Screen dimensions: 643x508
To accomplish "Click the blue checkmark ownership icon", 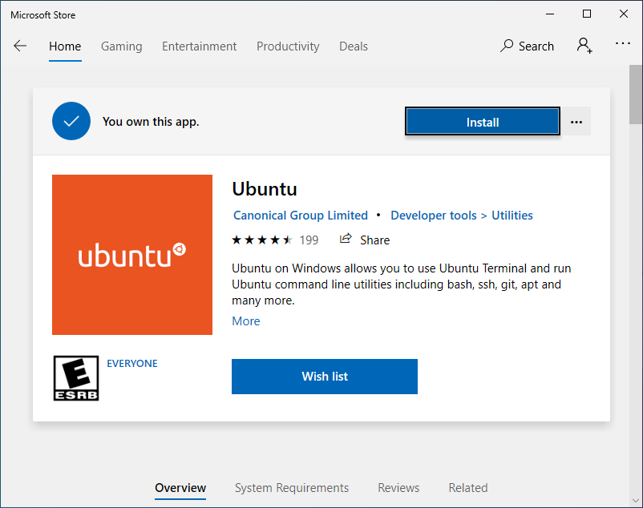I will 71,121.
